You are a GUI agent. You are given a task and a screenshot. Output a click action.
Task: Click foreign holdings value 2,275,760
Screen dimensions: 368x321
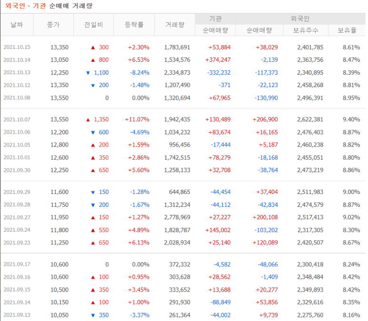pos(310,315)
